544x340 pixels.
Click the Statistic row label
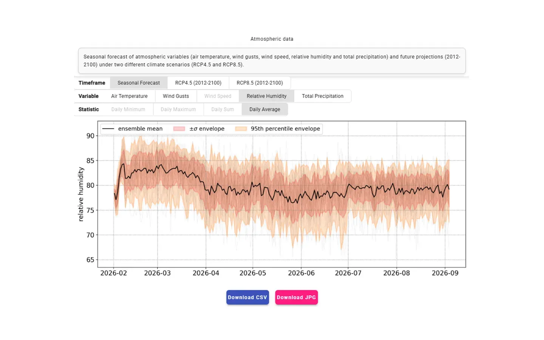(x=89, y=109)
